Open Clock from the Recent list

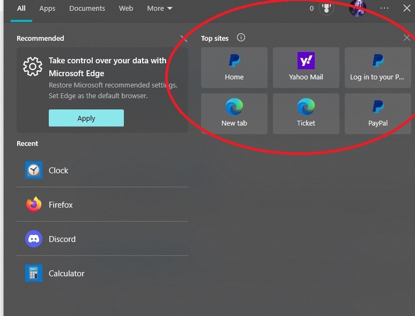tap(102, 170)
